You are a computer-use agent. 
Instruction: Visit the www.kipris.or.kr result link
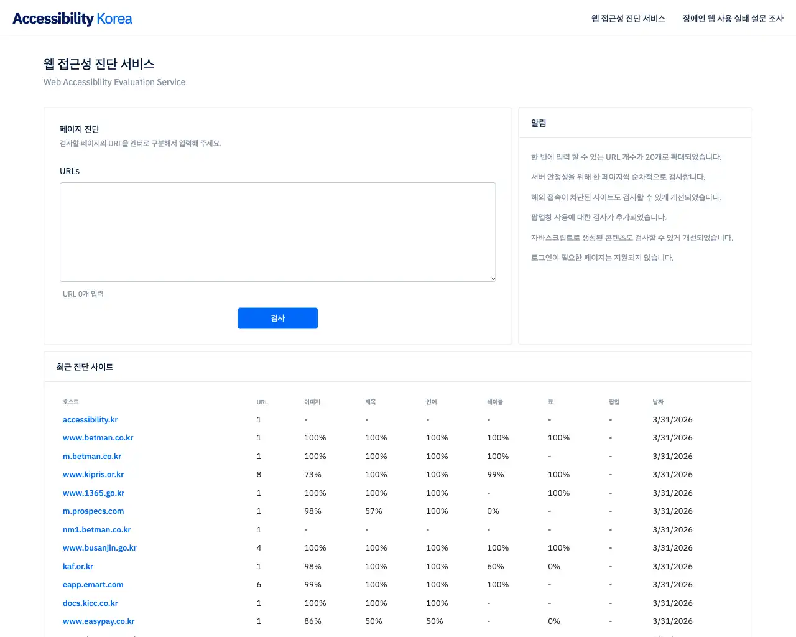(x=93, y=475)
